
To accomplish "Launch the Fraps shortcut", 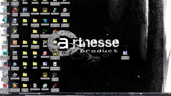I will (x=45, y=42).
